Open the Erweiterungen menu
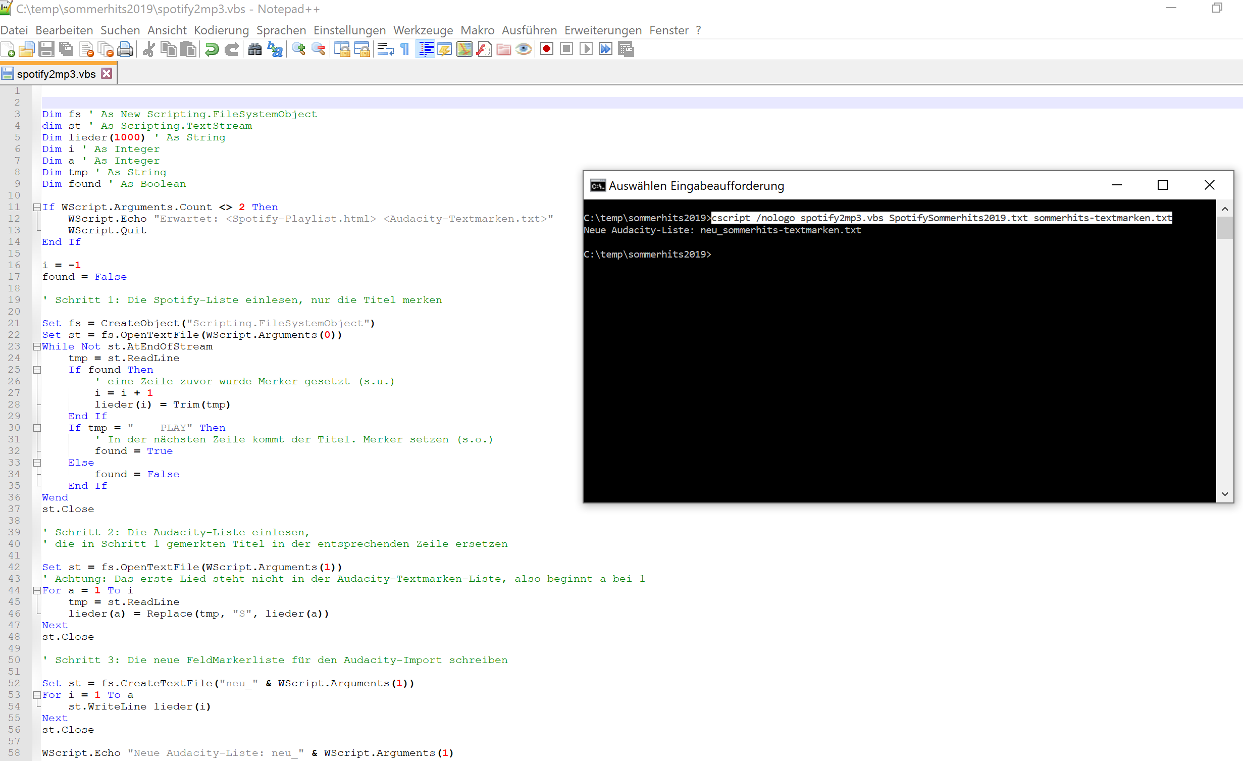 pyautogui.click(x=603, y=30)
